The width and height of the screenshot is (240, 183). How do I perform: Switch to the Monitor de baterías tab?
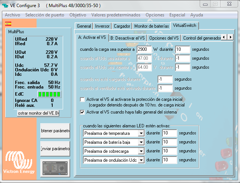click(x=152, y=26)
